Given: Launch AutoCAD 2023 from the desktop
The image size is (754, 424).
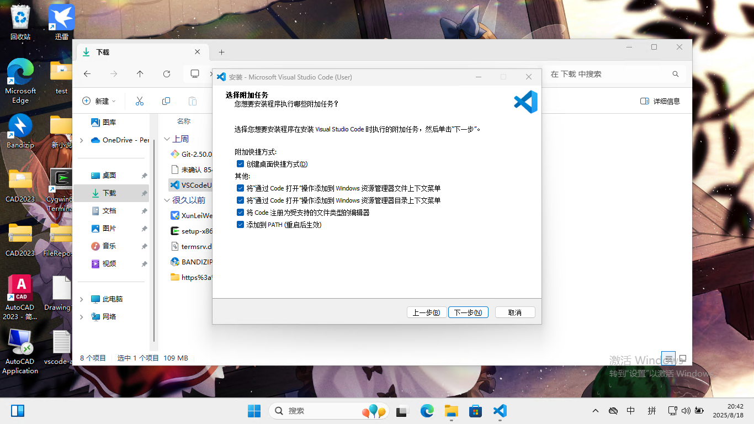Looking at the screenshot, I should [x=20, y=288].
